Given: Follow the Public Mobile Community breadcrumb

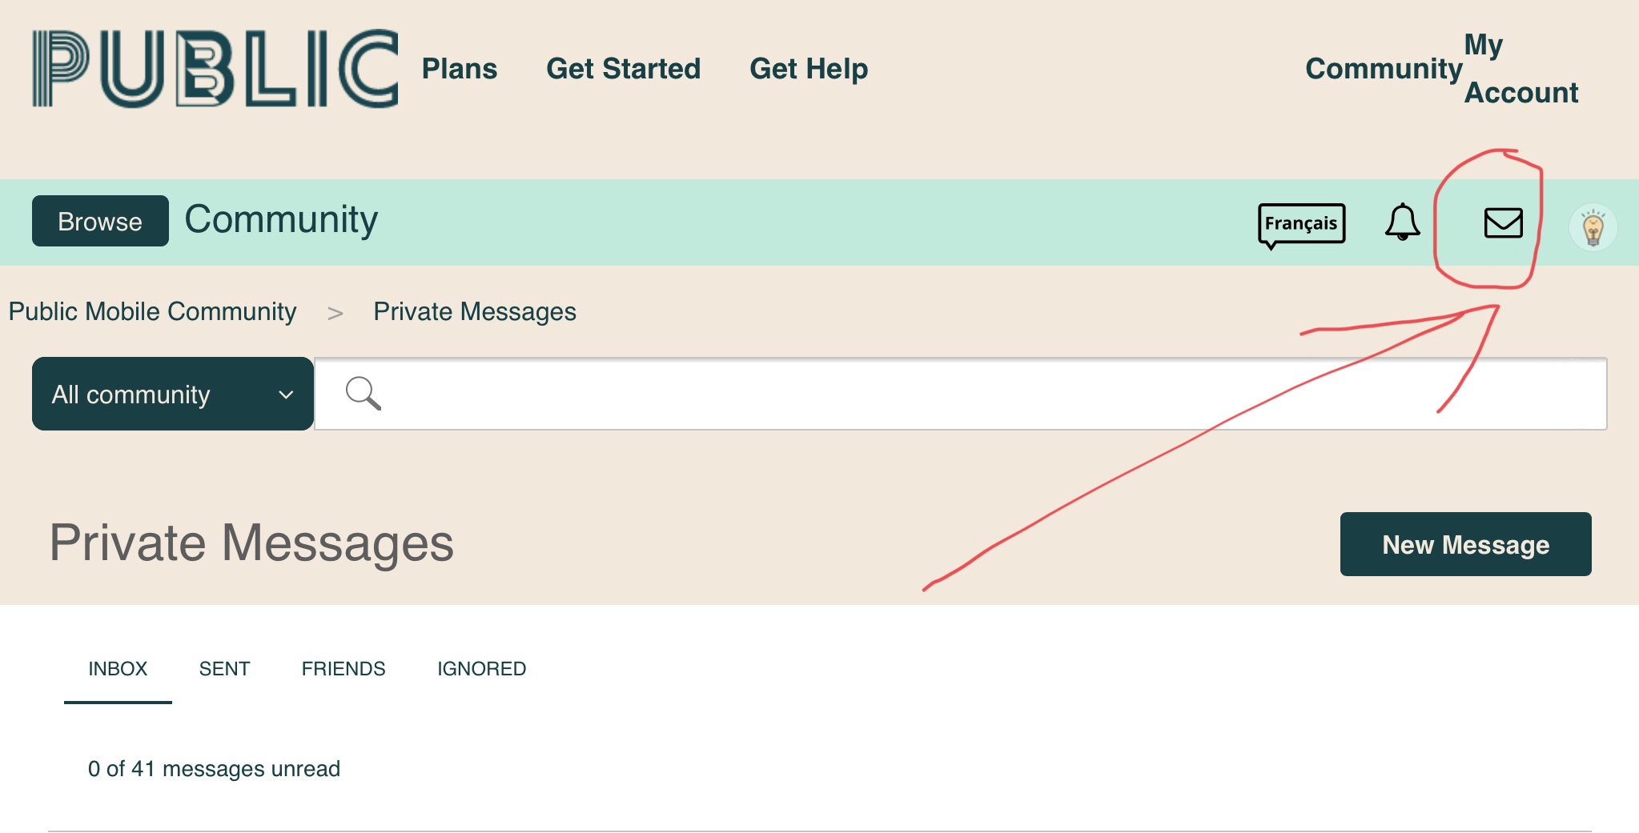Looking at the screenshot, I should click(x=152, y=311).
